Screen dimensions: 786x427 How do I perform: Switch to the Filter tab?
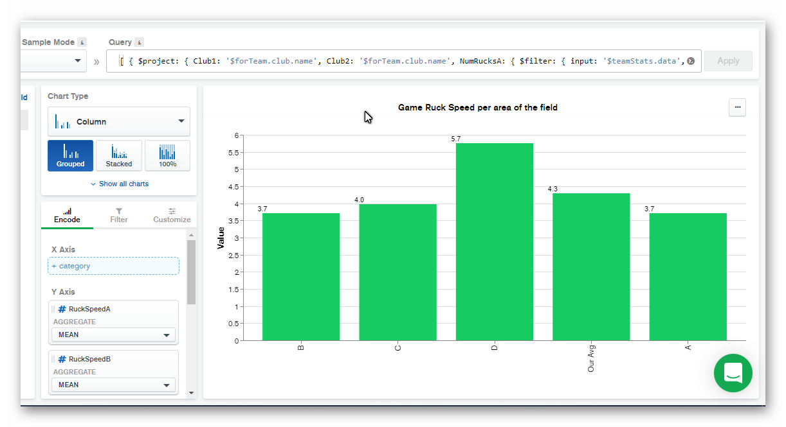[119, 215]
